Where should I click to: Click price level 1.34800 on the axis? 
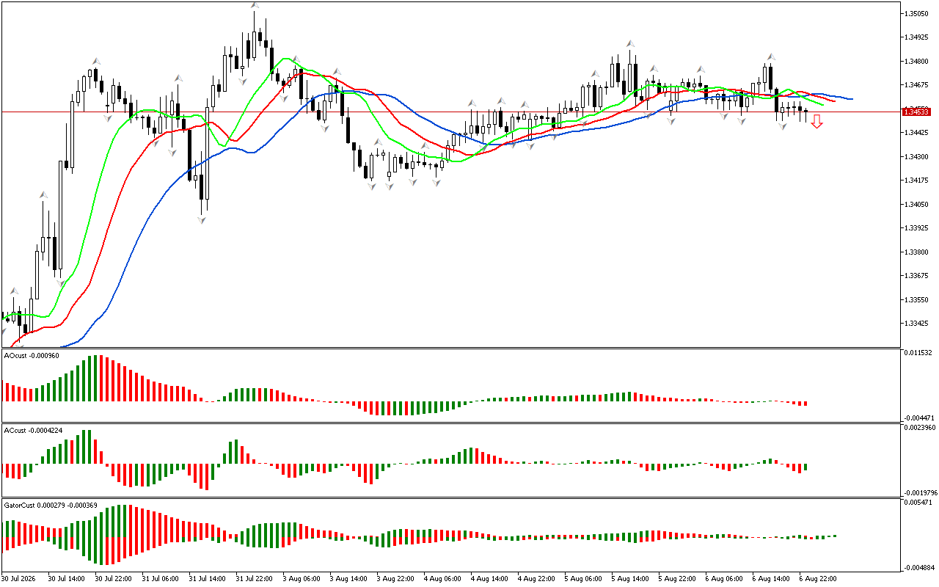[x=917, y=61]
